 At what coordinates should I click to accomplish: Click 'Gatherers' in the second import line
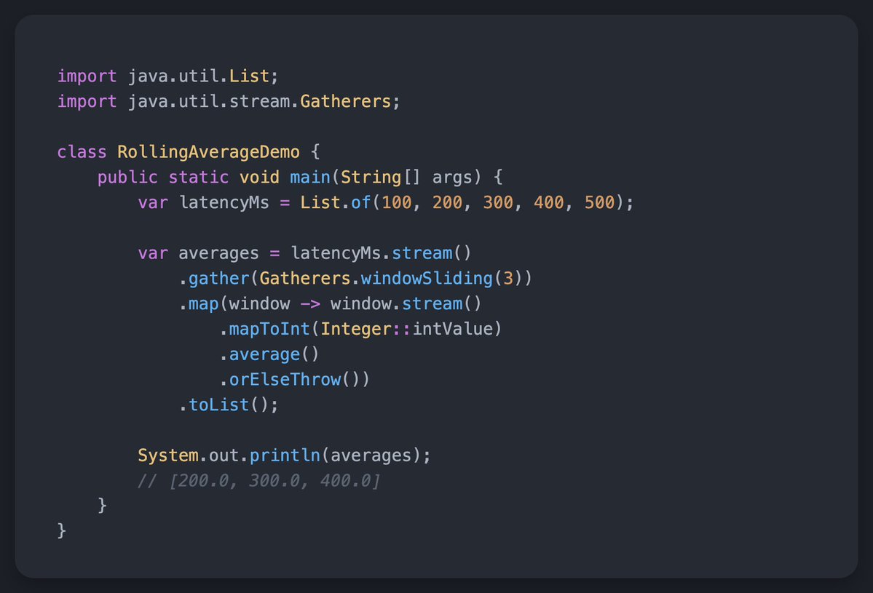[x=346, y=101]
